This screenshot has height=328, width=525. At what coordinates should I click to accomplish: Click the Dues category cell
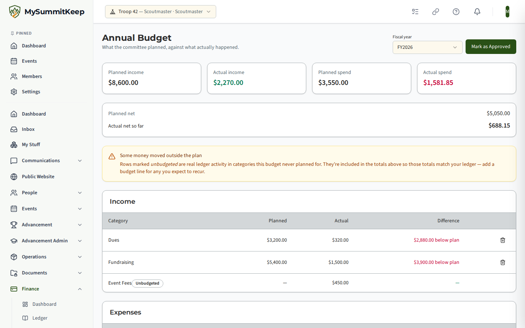click(114, 240)
